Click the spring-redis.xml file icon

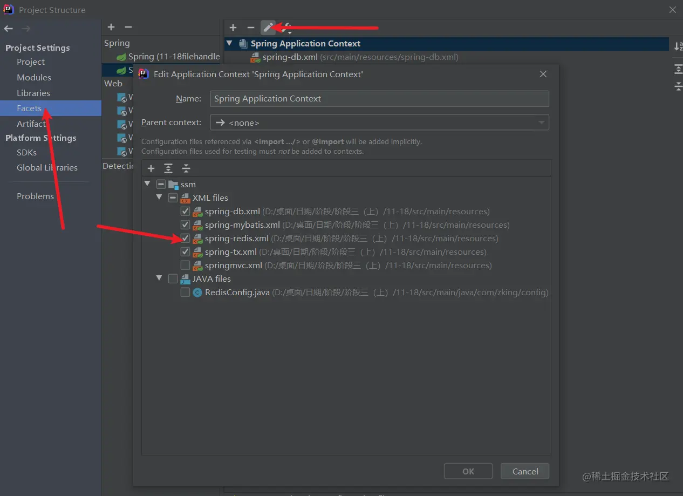(197, 239)
